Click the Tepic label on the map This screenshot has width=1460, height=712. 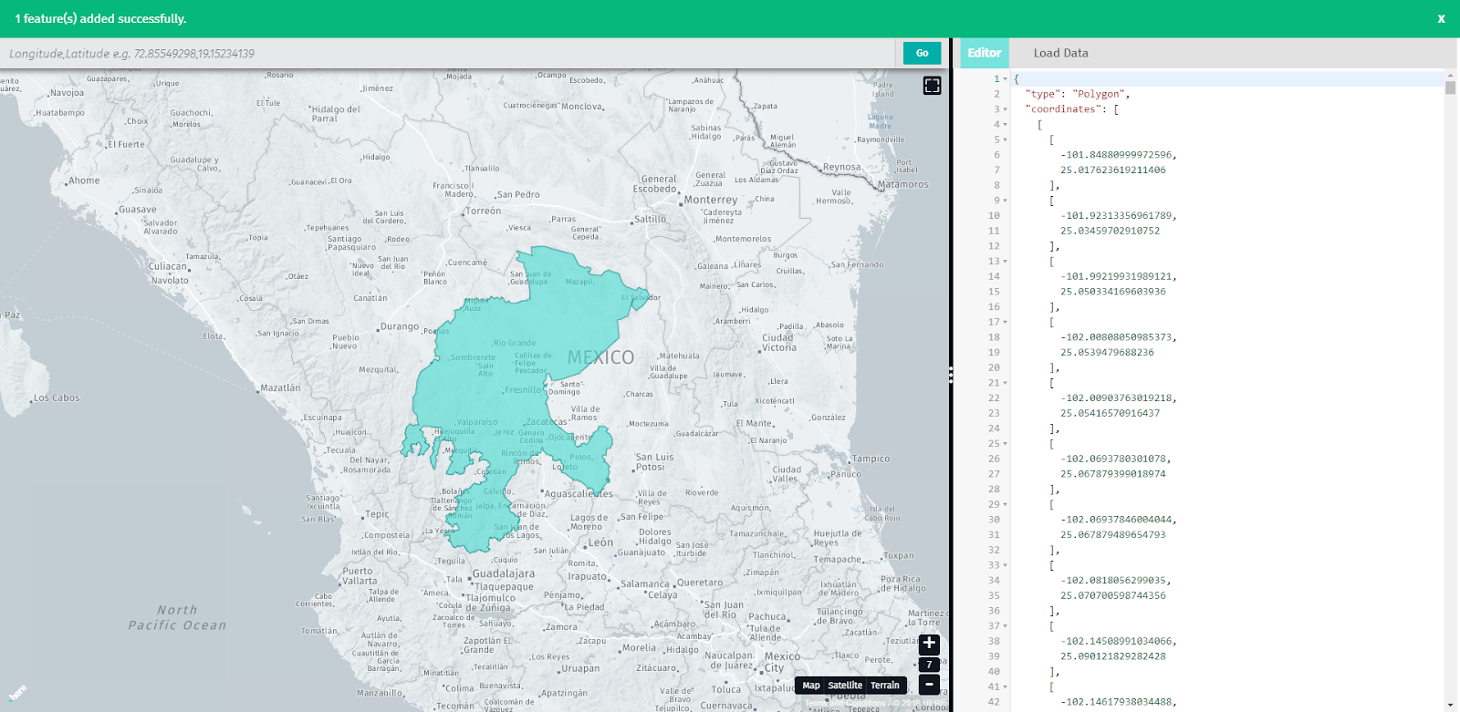(377, 515)
